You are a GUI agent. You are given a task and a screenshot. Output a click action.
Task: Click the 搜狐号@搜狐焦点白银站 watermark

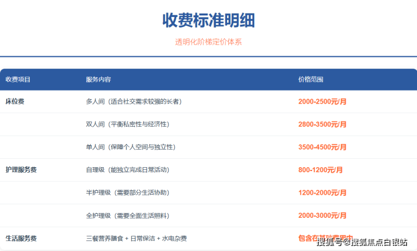point(362,242)
